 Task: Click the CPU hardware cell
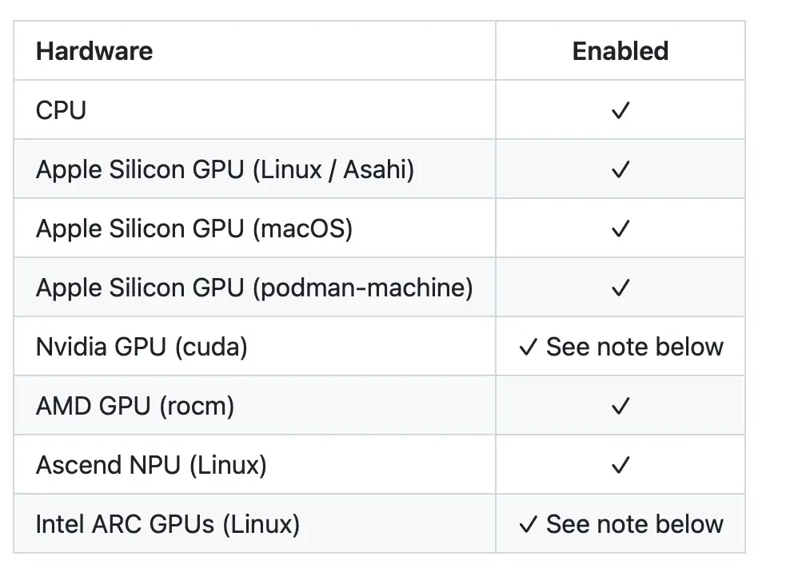tap(61, 110)
